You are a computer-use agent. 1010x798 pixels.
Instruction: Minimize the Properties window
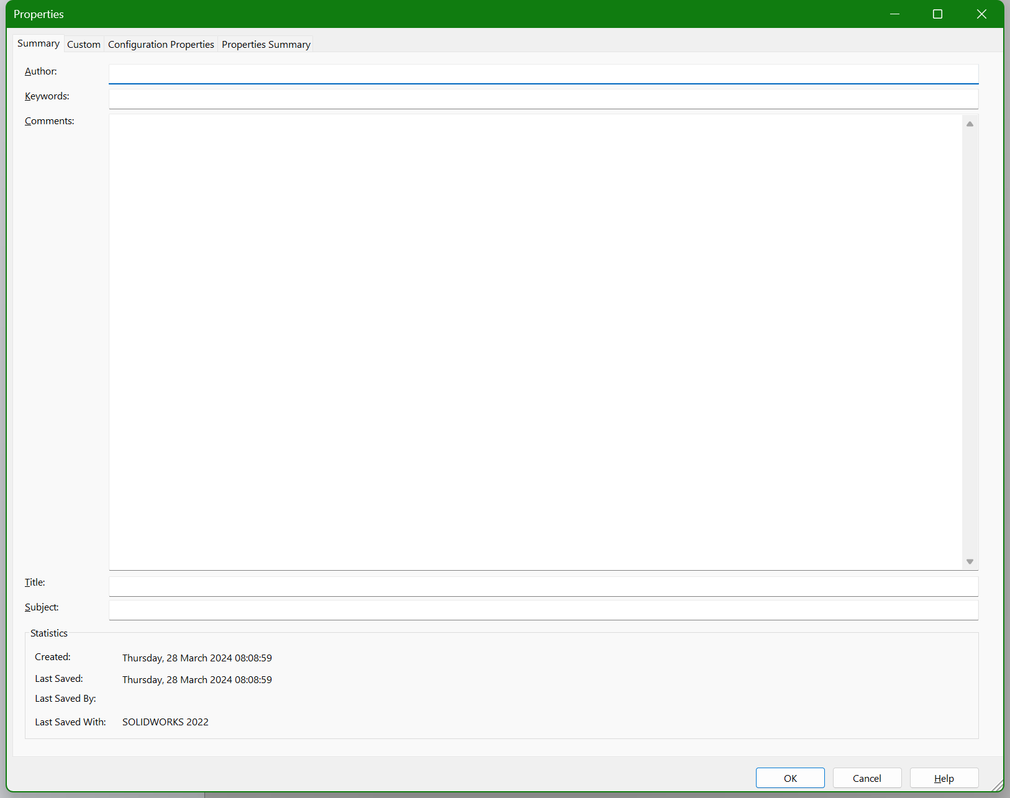point(894,14)
